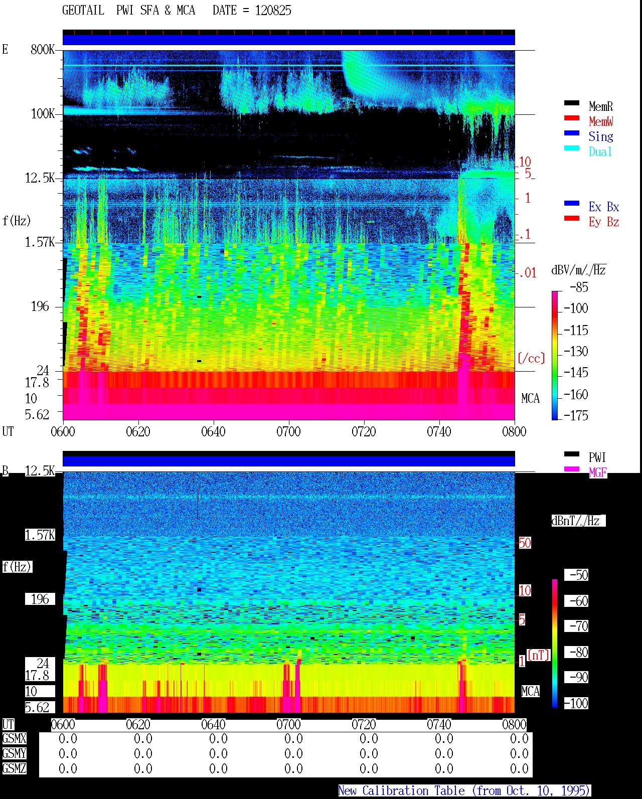Click the "dBnT/√Hz" unit label
The width and height of the screenshot is (642, 799).
pyautogui.click(x=578, y=521)
